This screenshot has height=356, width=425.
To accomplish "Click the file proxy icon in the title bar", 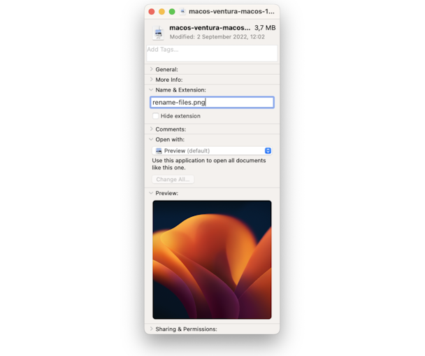I will tap(182, 11).
